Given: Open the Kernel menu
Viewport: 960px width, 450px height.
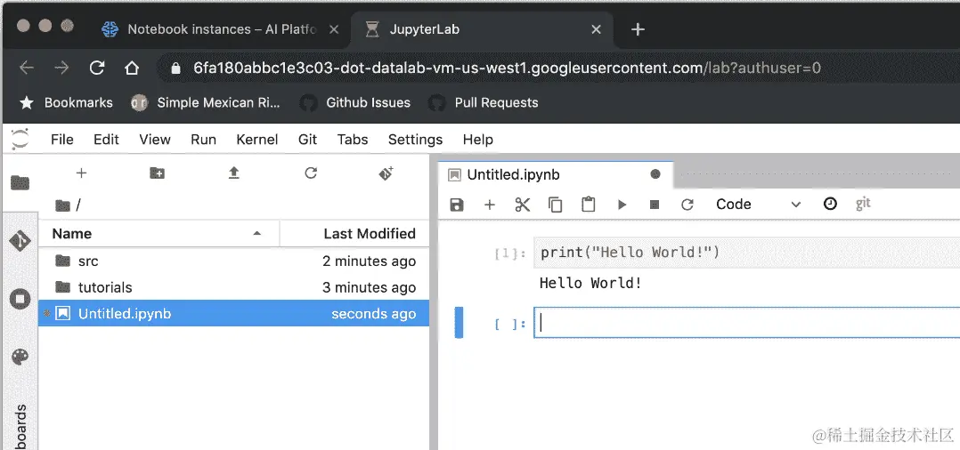Looking at the screenshot, I should coord(257,140).
